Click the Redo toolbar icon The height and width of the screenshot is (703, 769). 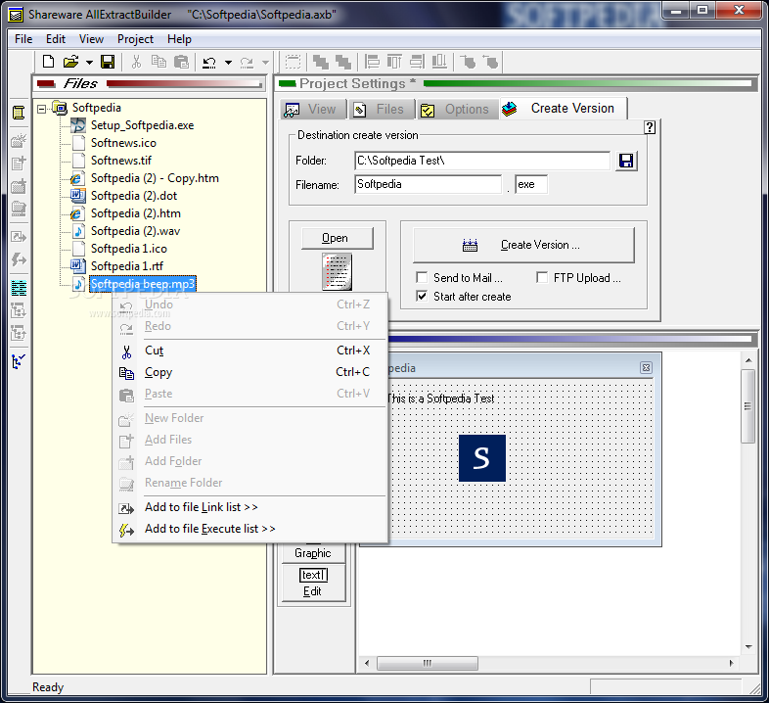coord(247,63)
